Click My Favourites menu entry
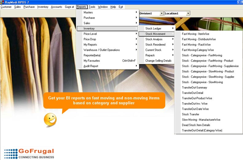This screenshot has width=243, height=160. pyautogui.click(x=92, y=61)
